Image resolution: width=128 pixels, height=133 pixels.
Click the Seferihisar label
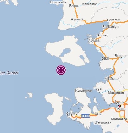102,123
